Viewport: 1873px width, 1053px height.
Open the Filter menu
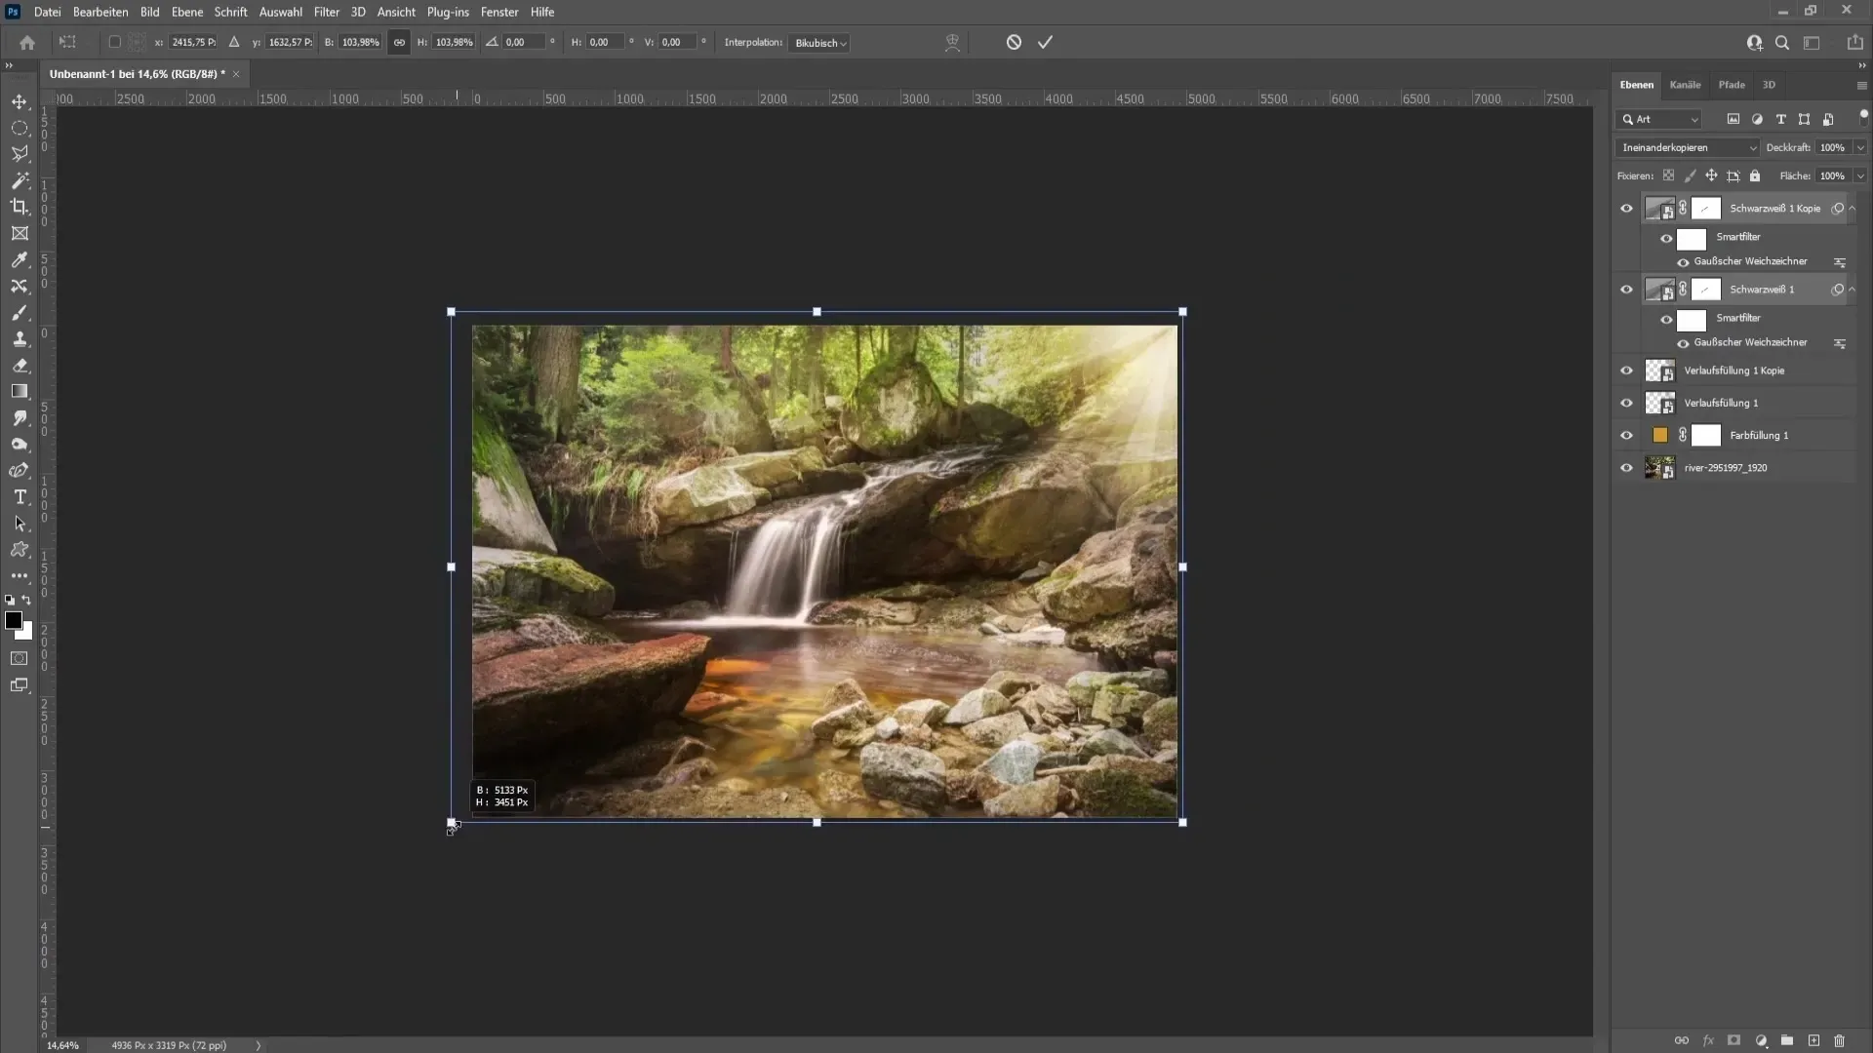(326, 12)
